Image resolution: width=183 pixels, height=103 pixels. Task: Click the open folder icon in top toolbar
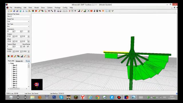click(x=11, y=11)
